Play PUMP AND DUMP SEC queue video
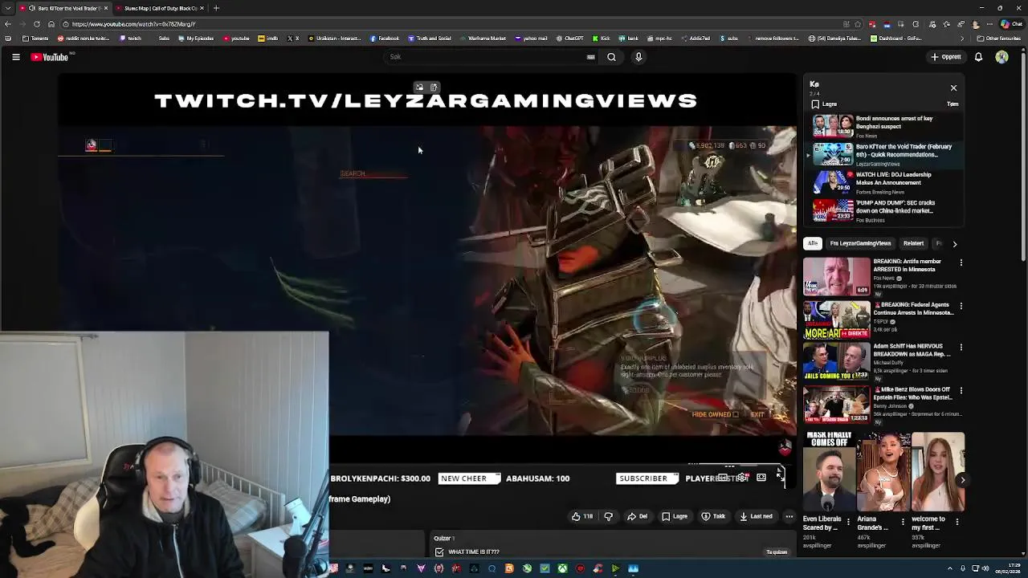 tap(883, 210)
